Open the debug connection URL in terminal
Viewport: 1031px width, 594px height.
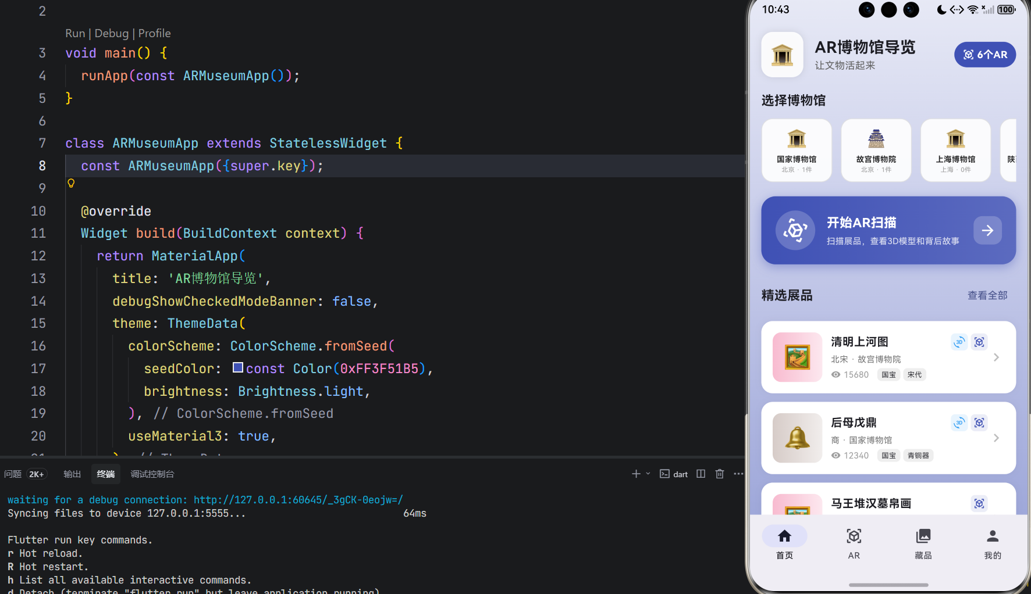(298, 500)
